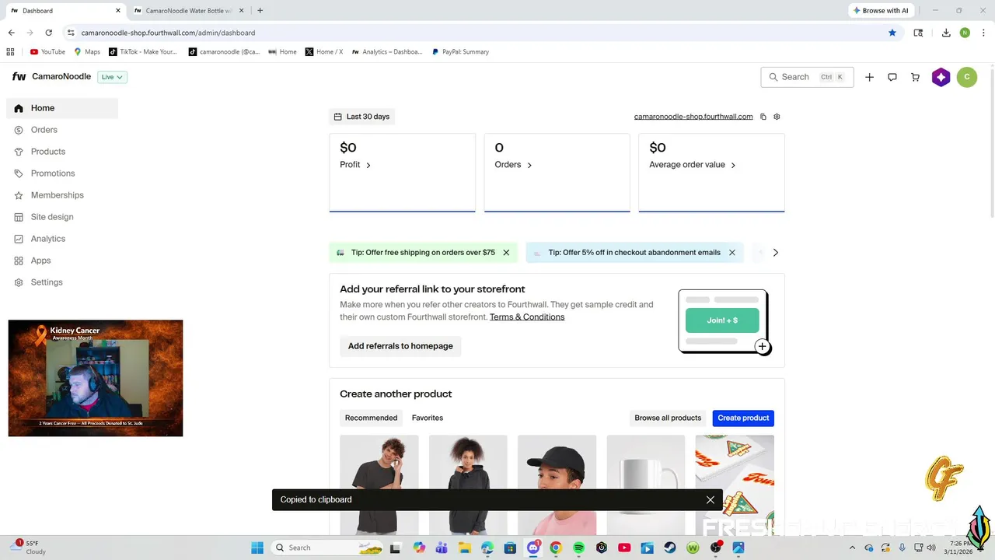Close the Copied to clipboard toast
The height and width of the screenshot is (560, 995).
[x=710, y=500]
